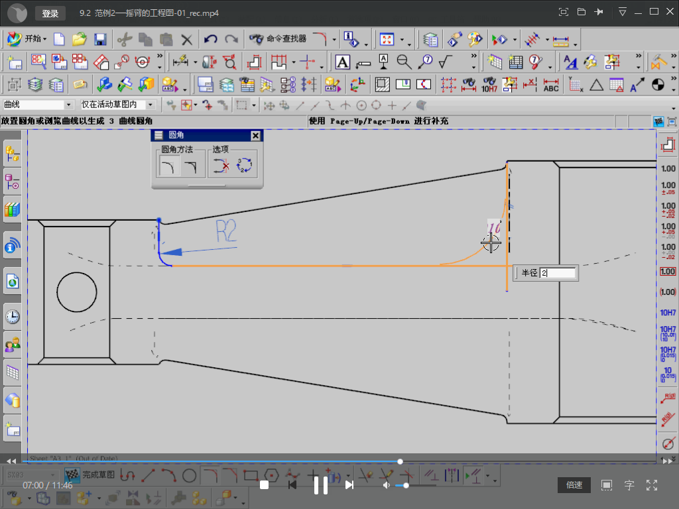Screen dimensions: 679x509
Task: Close the 圆角 fillet dialog
Action: (x=255, y=135)
